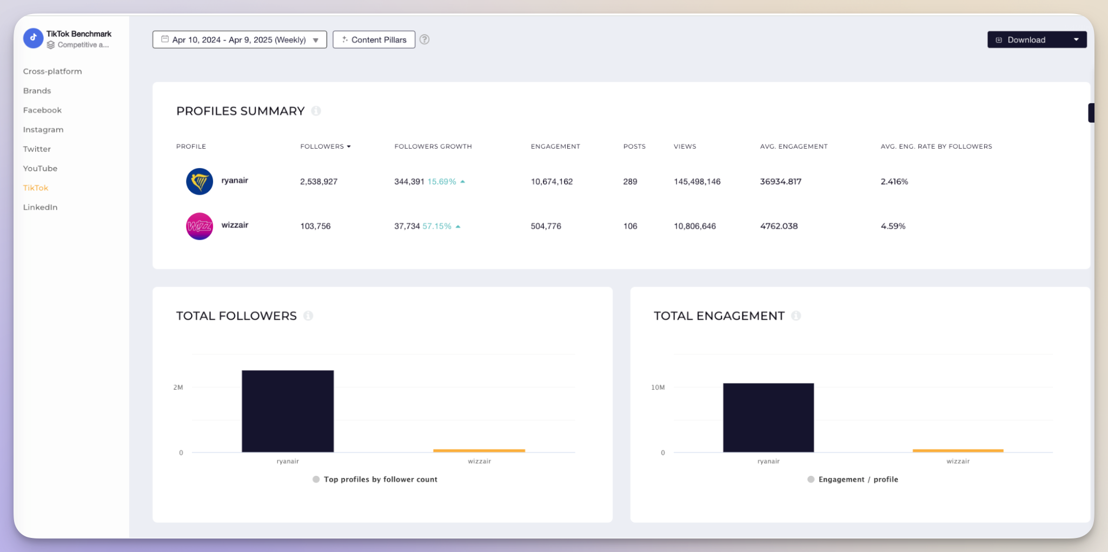The height and width of the screenshot is (552, 1108).
Task: Expand the Download dropdown arrow
Action: point(1076,39)
